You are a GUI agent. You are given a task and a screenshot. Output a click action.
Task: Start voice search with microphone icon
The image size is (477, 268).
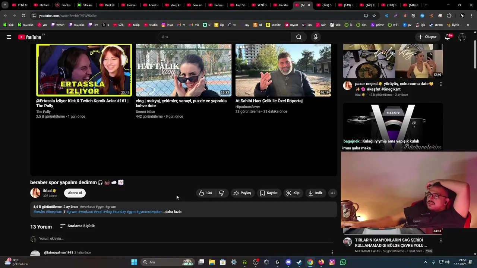[316, 37]
